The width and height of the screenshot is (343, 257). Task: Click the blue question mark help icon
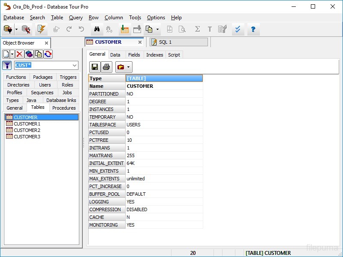pyautogui.click(x=253, y=29)
